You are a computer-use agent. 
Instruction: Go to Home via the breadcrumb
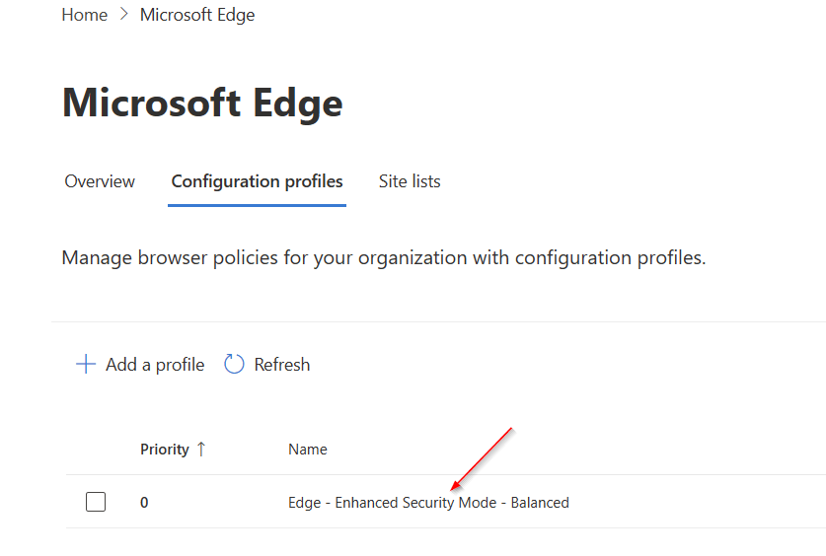pos(84,15)
